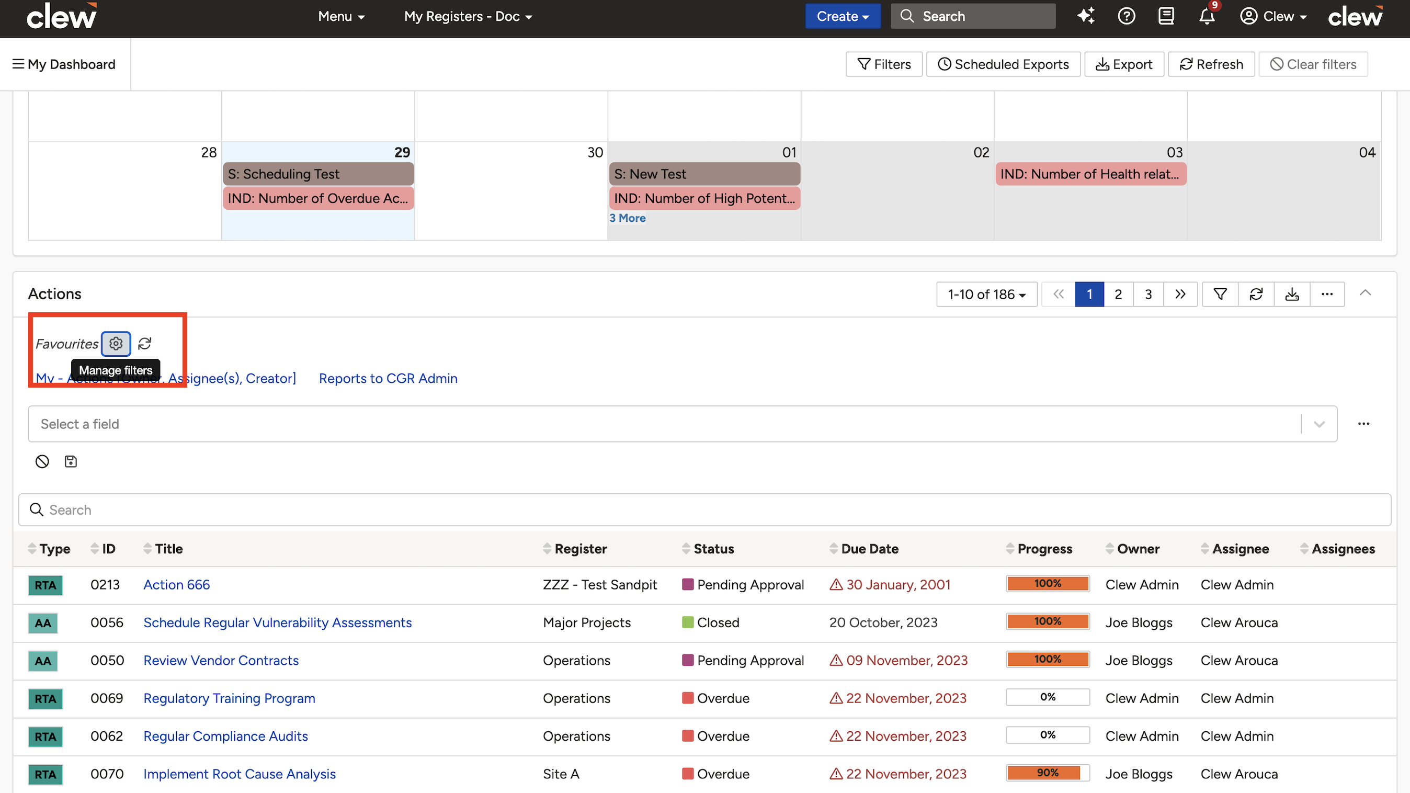Collapse the Actions panel with chevron

tap(1366, 293)
